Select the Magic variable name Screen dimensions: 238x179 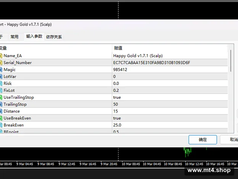coord(10,70)
